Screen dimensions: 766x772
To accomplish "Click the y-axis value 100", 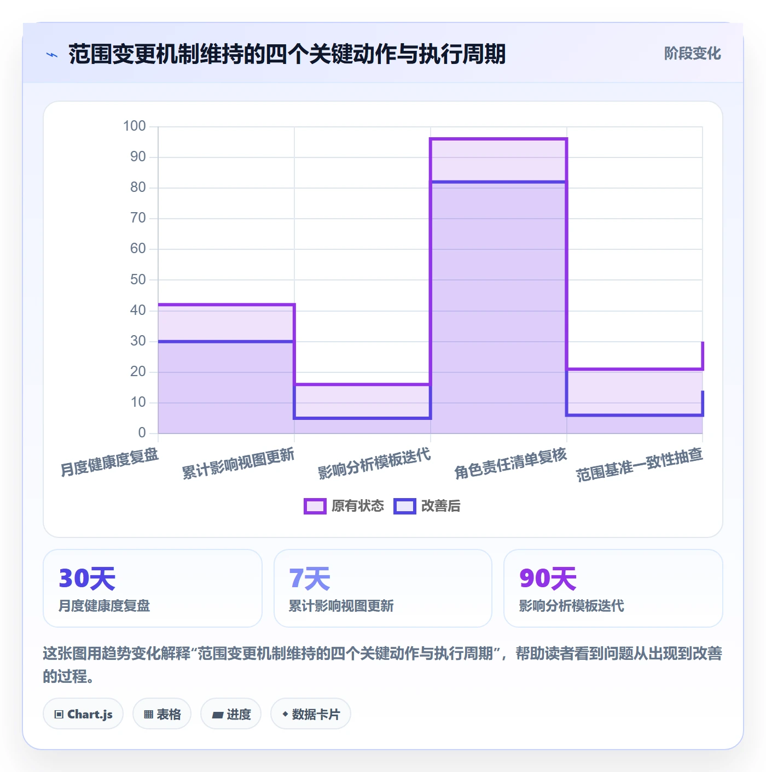I will coord(135,126).
